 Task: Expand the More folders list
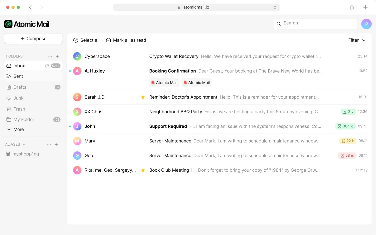pos(16,129)
